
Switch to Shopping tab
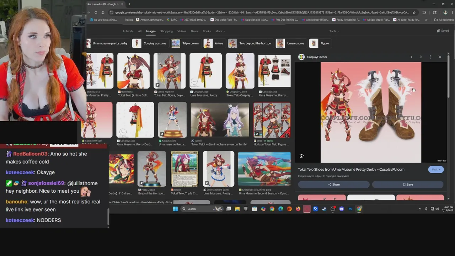[166, 31]
